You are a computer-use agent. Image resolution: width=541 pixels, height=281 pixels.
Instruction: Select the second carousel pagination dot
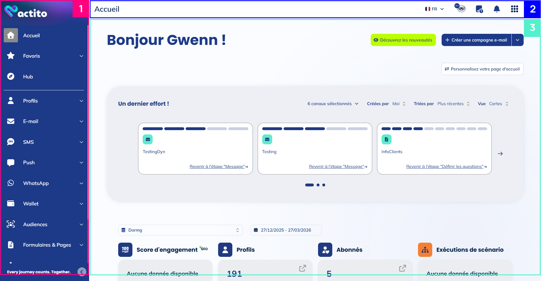coord(318,185)
